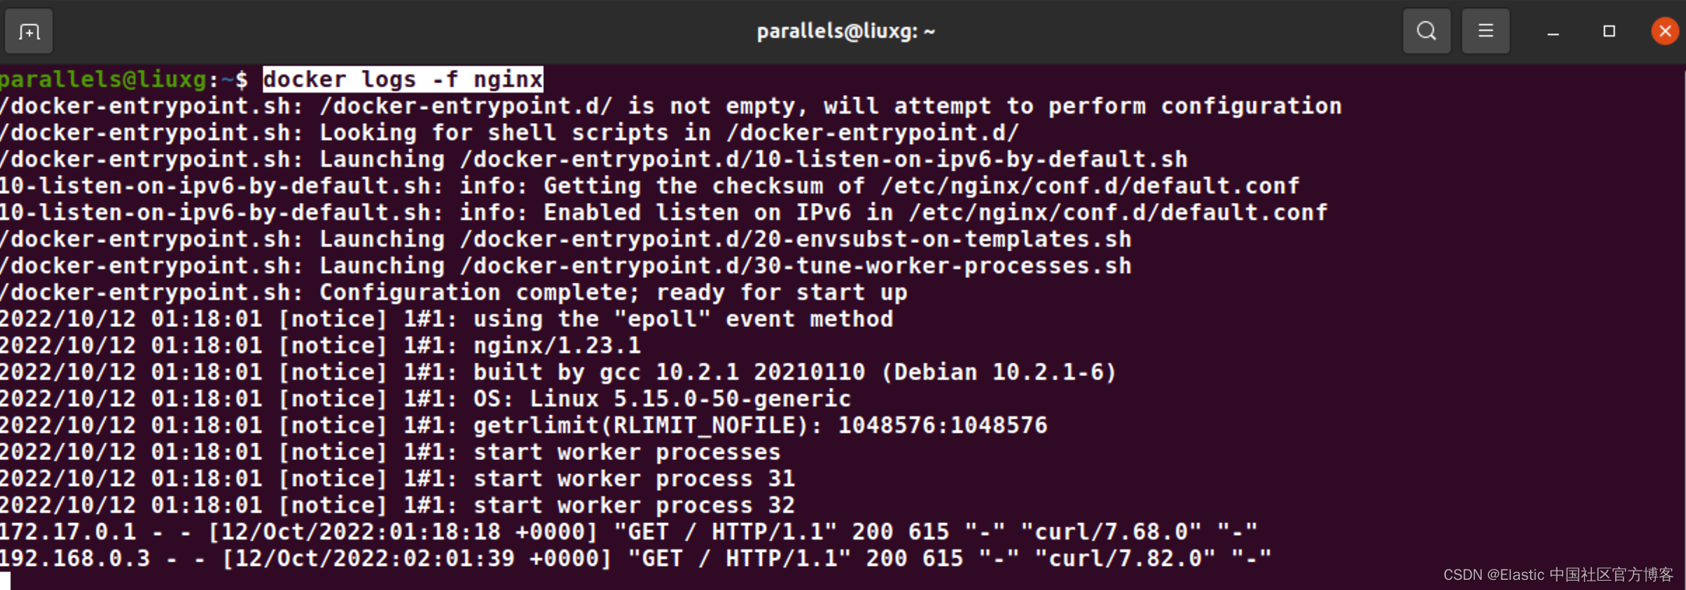Open a new terminal tab

[29, 31]
